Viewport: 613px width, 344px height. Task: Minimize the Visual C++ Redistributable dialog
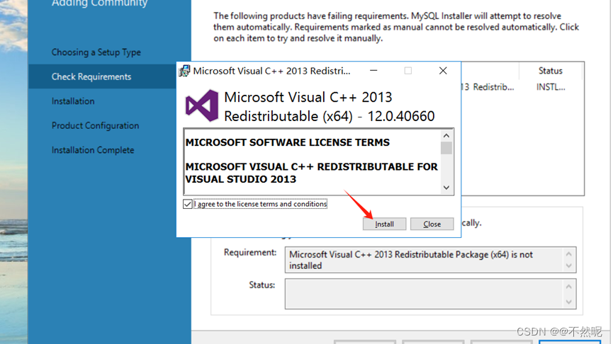[x=373, y=71]
